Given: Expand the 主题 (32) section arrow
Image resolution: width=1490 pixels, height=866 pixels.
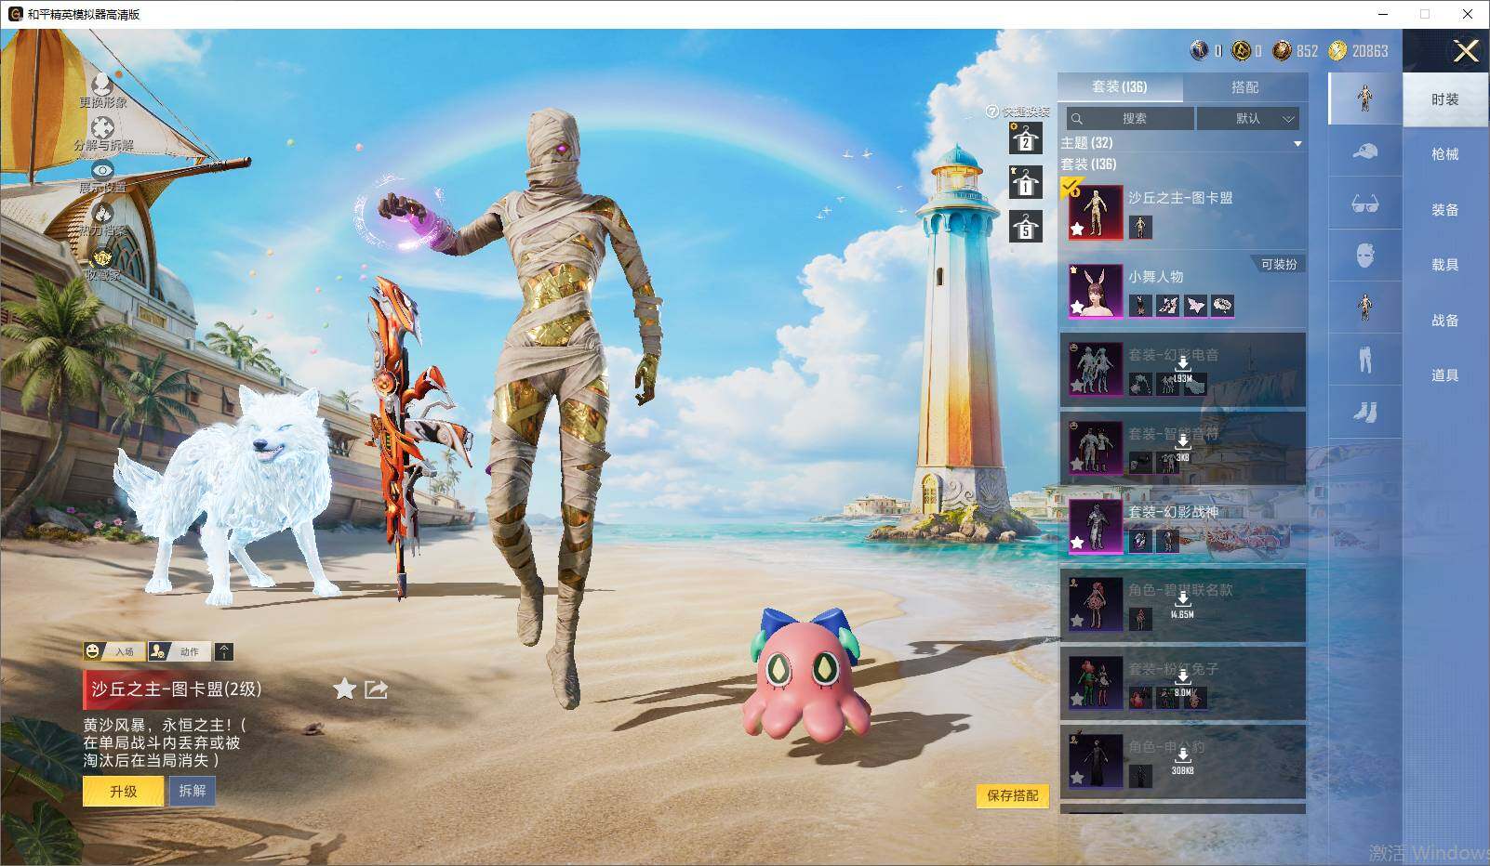Looking at the screenshot, I should tap(1297, 143).
